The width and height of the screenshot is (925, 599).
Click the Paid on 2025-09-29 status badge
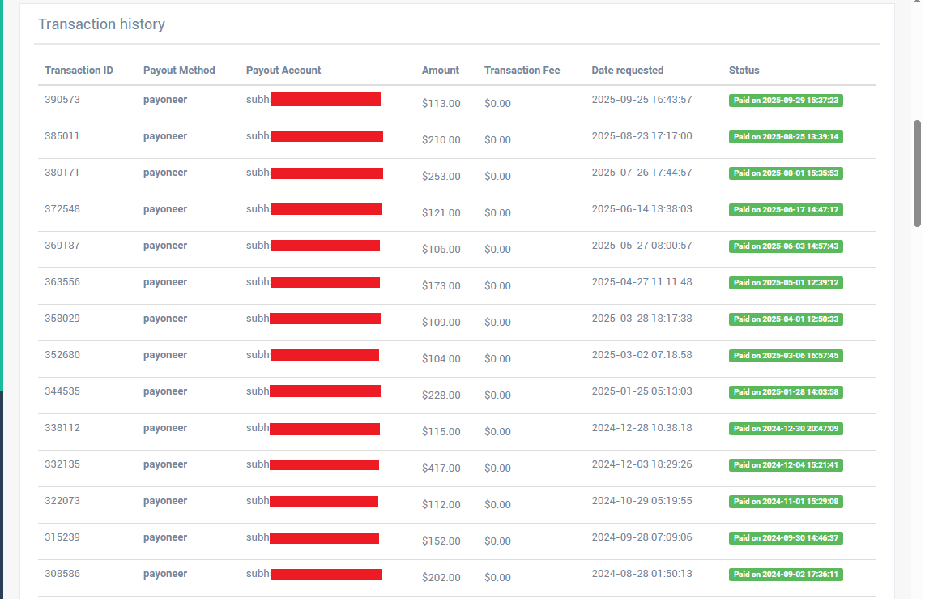pyautogui.click(x=786, y=101)
